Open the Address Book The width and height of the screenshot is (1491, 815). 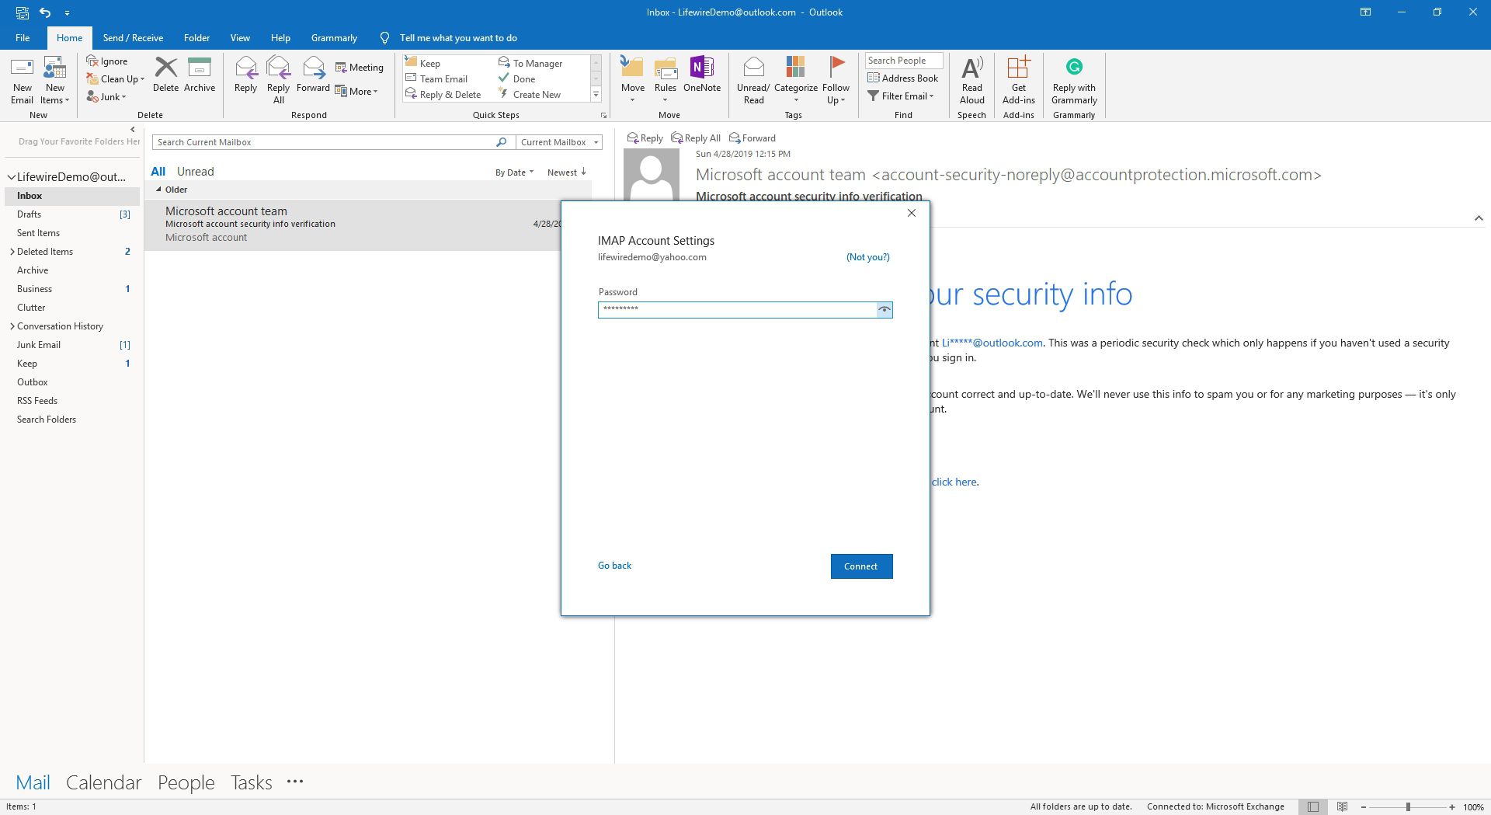point(903,78)
